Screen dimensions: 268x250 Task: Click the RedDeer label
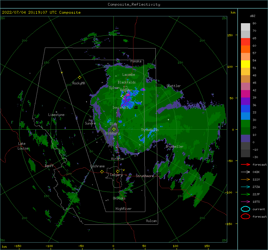(126, 90)
